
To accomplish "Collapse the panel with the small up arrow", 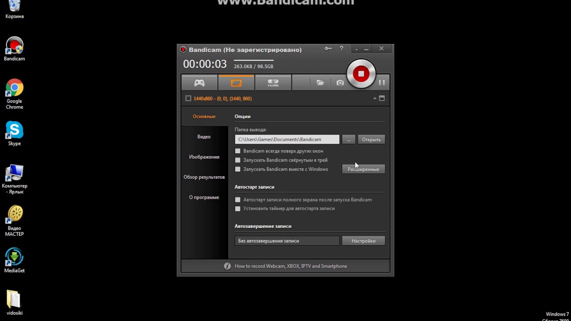I will pyautogui.click(x=375, y=99).
